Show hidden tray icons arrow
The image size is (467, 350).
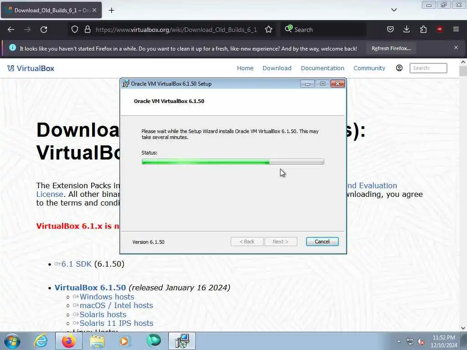click(x=399, y=341)
